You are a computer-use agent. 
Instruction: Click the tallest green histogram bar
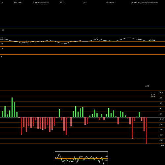[x=12, y=107]
